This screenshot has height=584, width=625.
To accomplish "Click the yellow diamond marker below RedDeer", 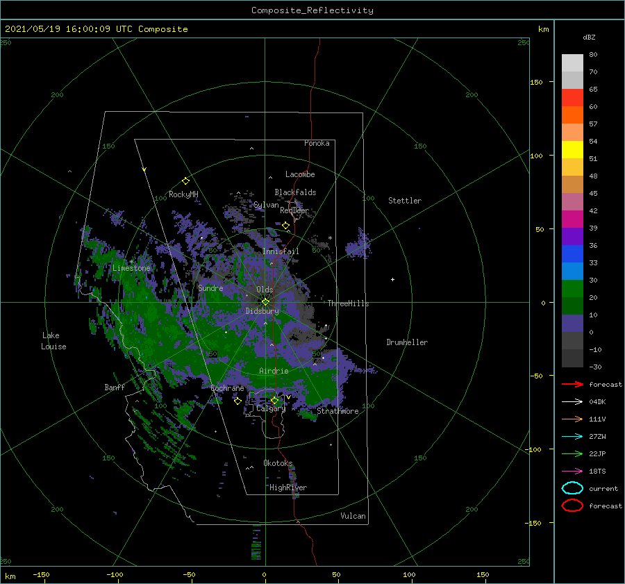I will [x=285, y=226].
